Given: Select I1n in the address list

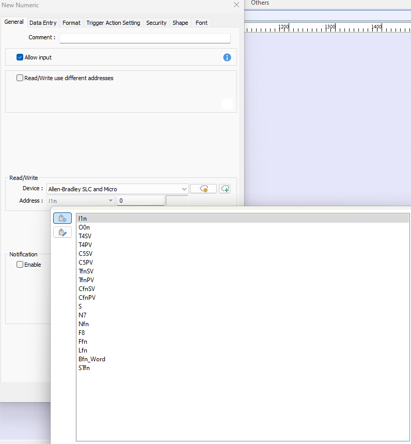Looking at the screenshot, I should [243, 219].
